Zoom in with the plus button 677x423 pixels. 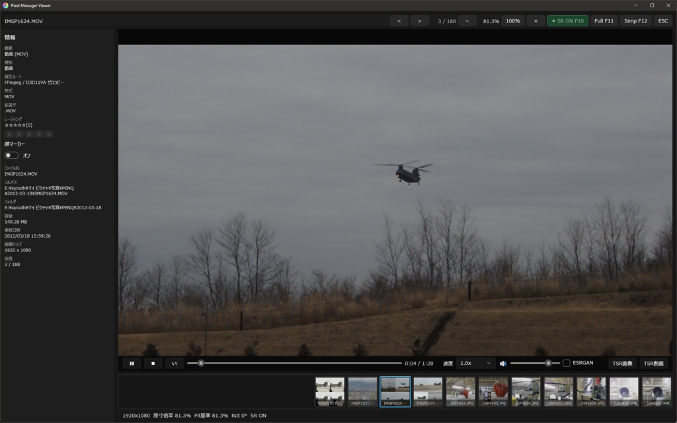[536, 20]
